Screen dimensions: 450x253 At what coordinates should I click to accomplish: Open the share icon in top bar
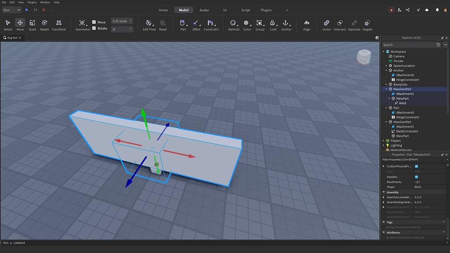click(x=407, y=10)
